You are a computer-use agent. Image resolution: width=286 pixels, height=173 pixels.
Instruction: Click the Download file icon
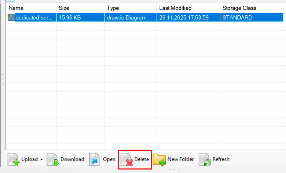coord(53,159)
